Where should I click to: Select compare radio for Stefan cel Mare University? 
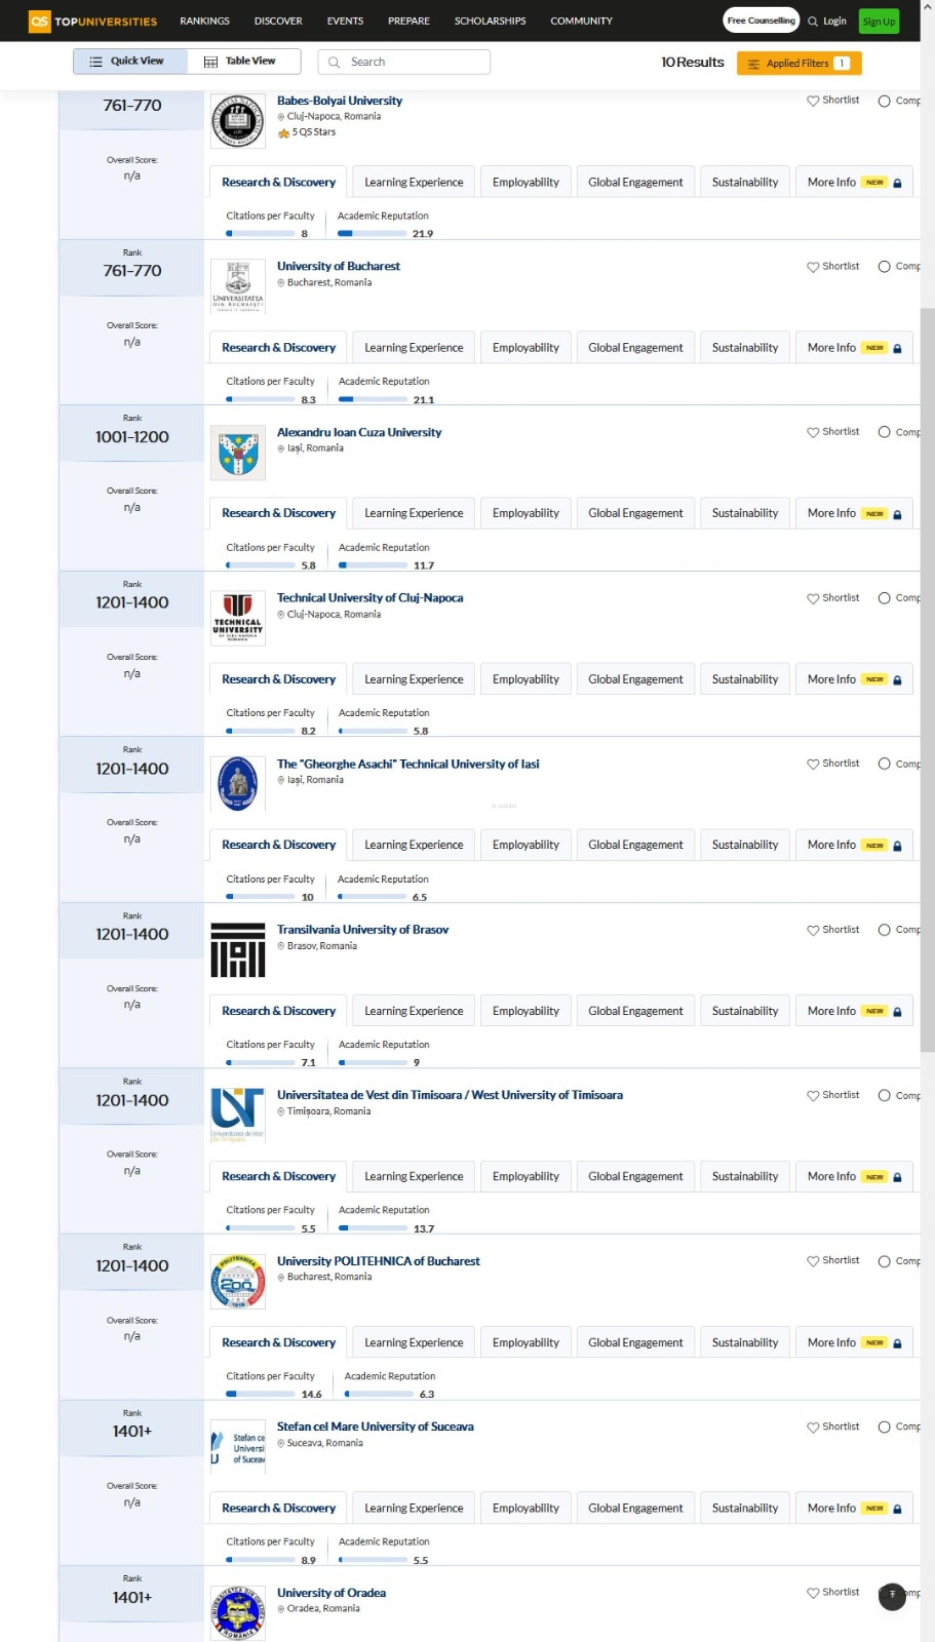click(x=884, y=1427)
